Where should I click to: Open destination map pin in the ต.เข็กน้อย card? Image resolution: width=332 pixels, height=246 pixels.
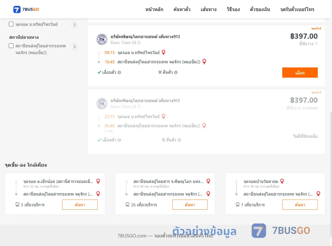click(x=98, y=194)
